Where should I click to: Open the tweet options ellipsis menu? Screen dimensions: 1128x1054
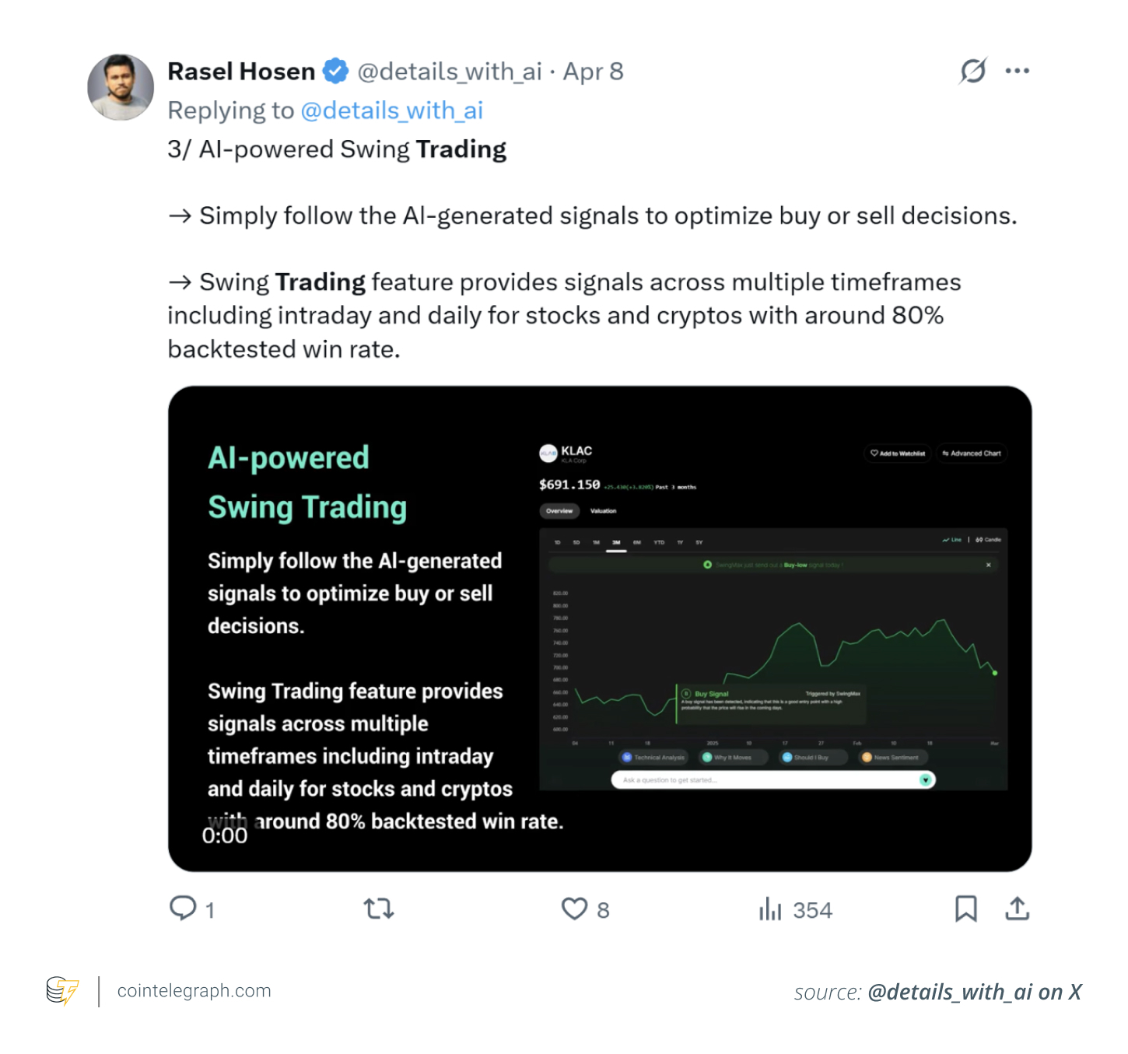(1018, 70)
